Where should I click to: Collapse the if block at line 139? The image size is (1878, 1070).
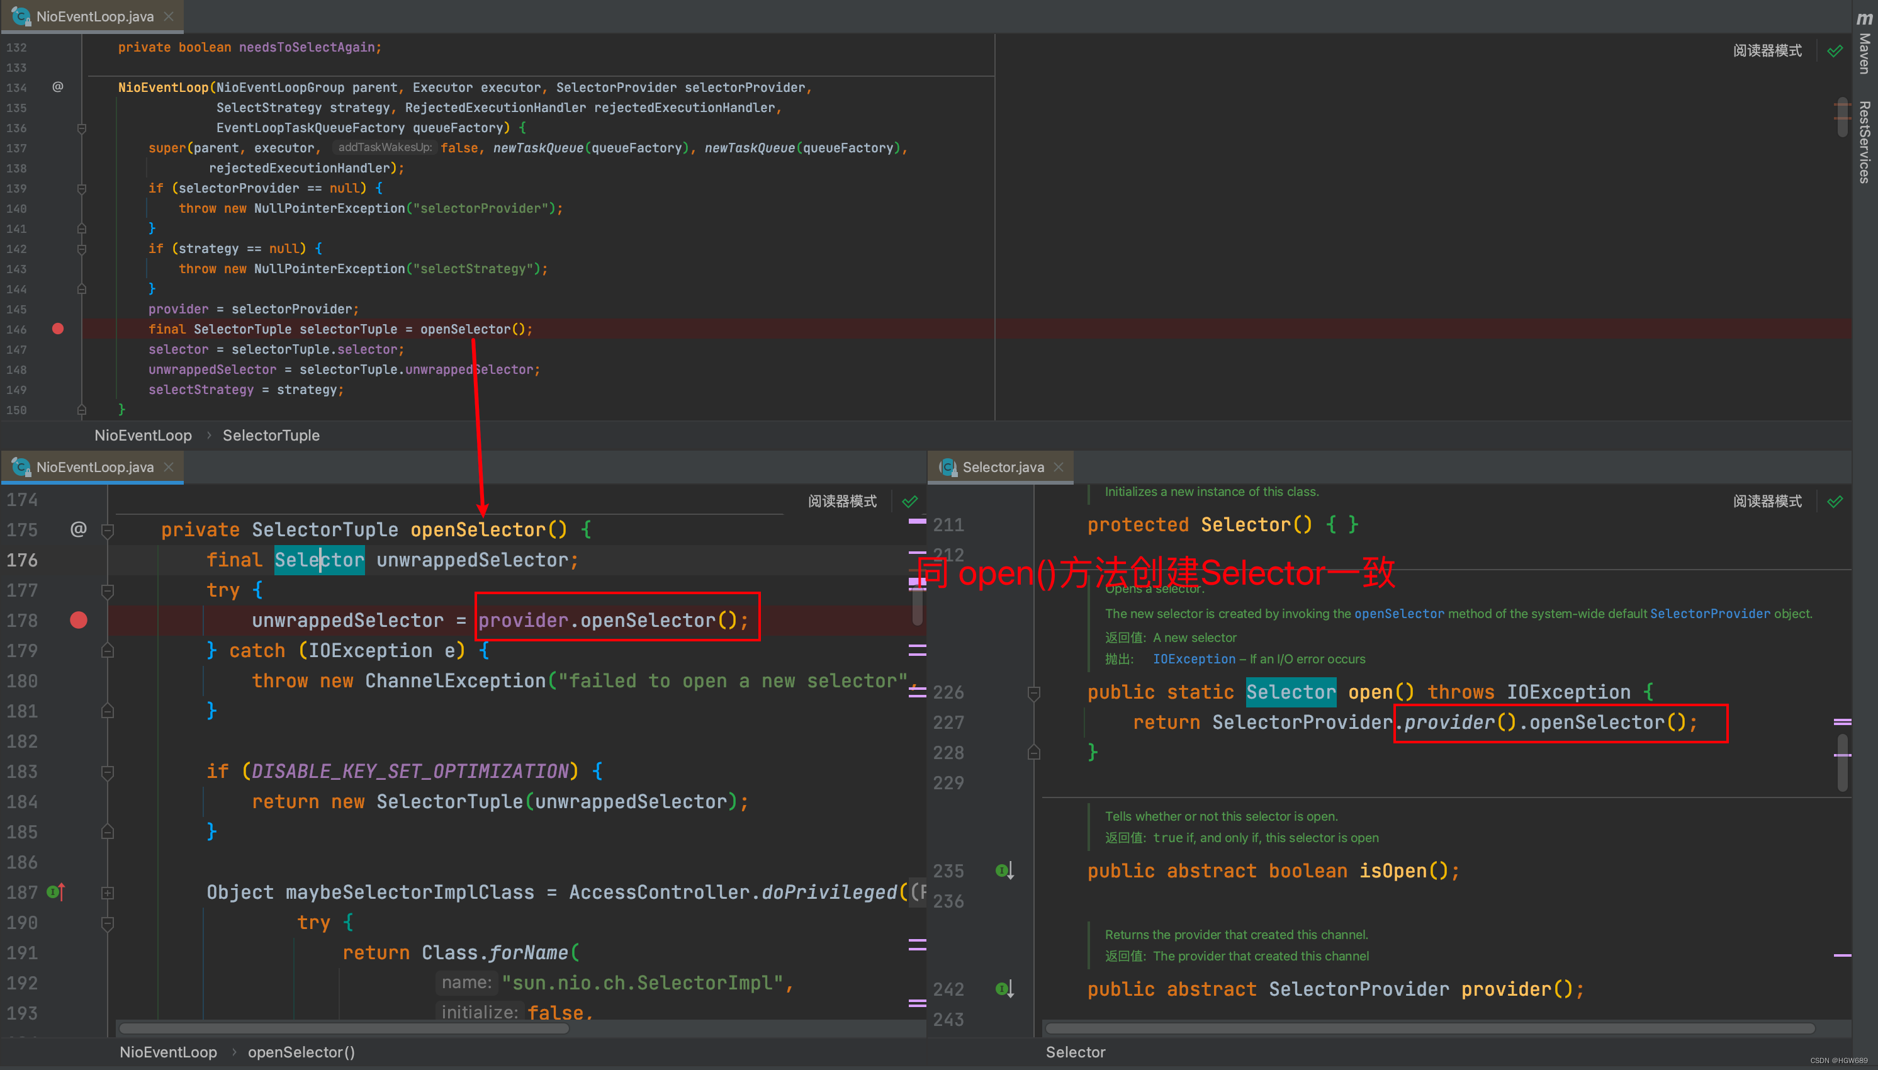click(x=82, y=188)
